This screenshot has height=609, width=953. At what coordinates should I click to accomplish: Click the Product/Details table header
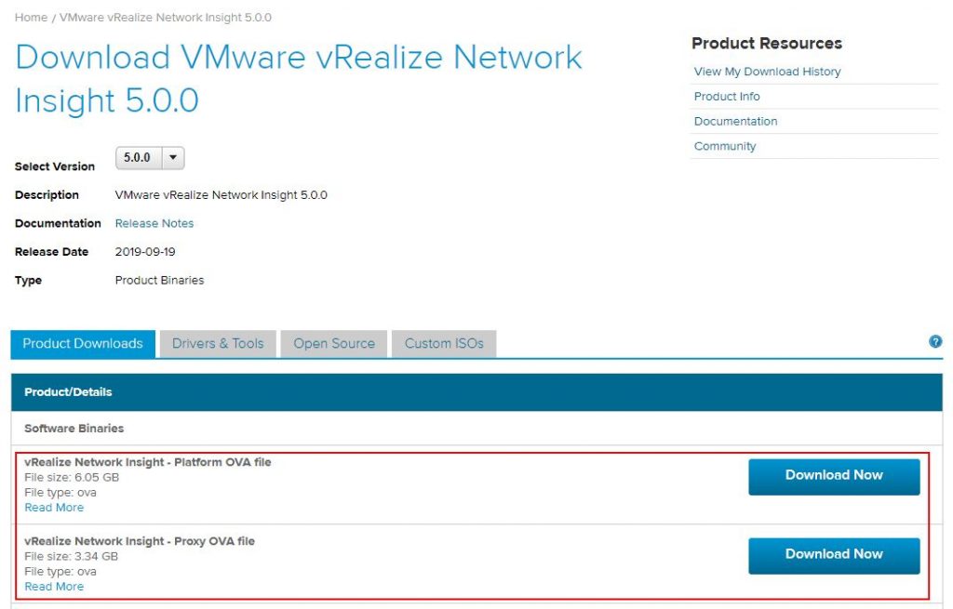click(476, 392)
